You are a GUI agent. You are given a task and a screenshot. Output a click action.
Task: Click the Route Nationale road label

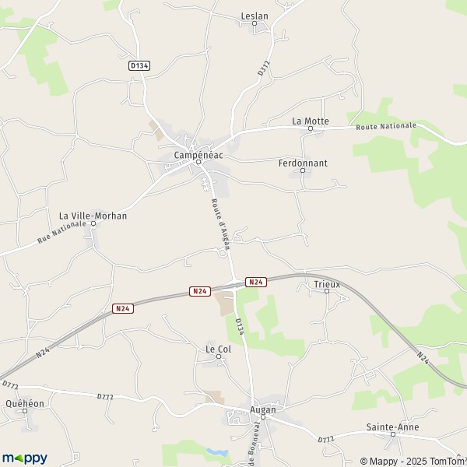(386, 126)
